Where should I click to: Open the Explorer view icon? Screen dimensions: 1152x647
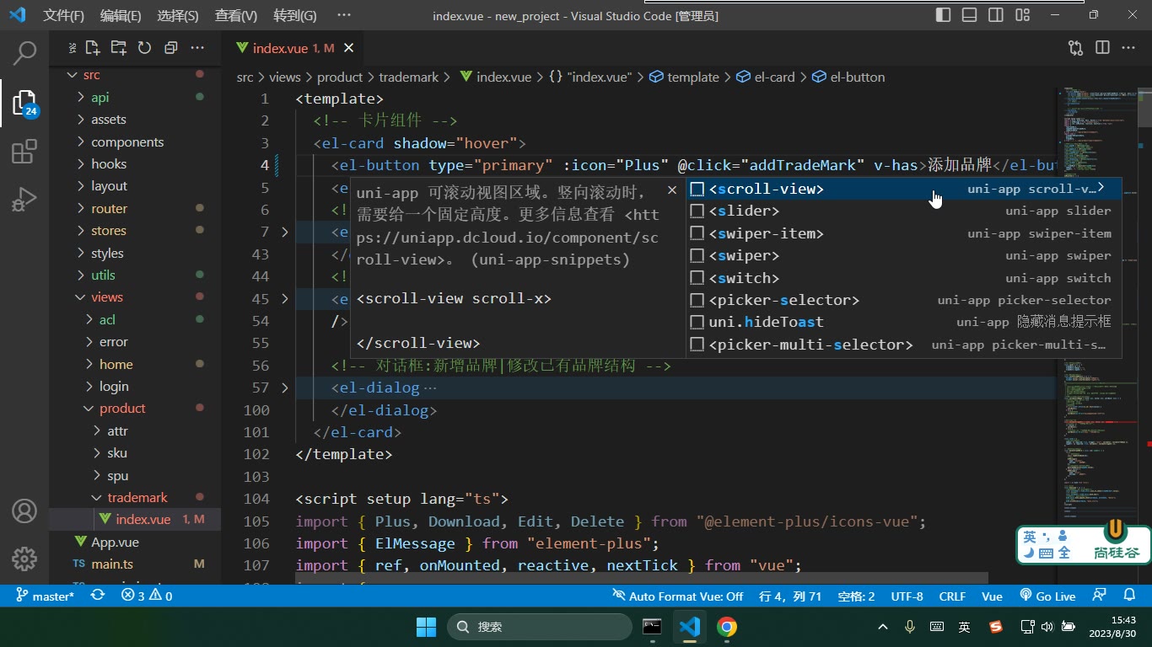24,103
